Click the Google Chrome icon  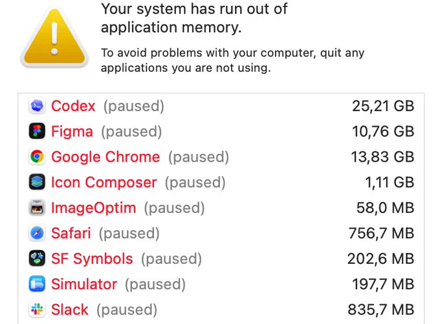click(x=37, y=157)
